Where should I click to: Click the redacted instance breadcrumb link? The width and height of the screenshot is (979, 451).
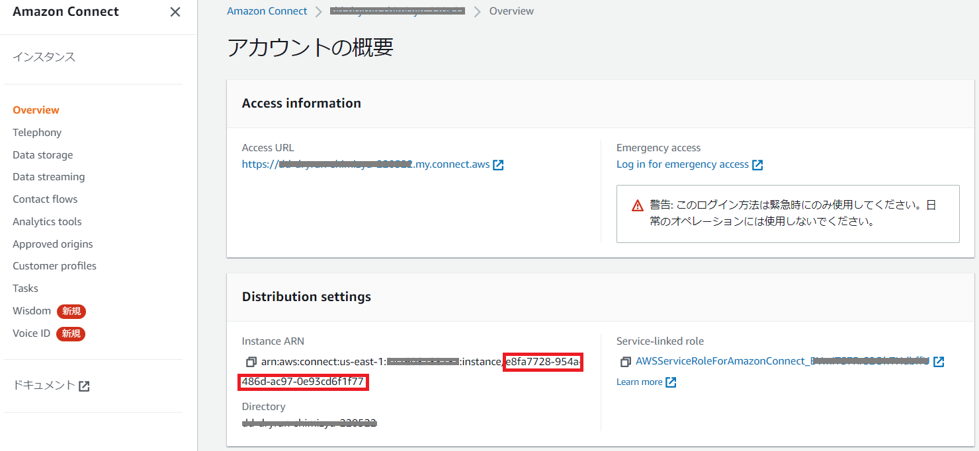coord(397,11)
